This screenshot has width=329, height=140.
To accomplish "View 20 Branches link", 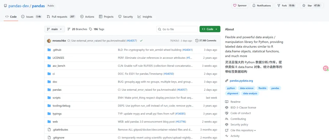I will 77,29.
